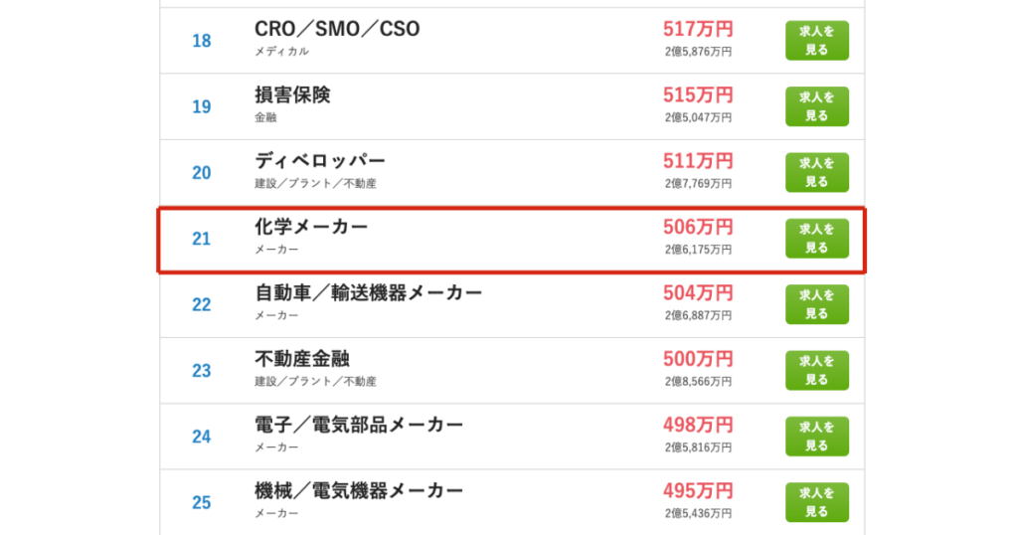1018x535 pixels.
Task: Click 求人を見る in 化学メーカー row
Action: click(817, 239)
